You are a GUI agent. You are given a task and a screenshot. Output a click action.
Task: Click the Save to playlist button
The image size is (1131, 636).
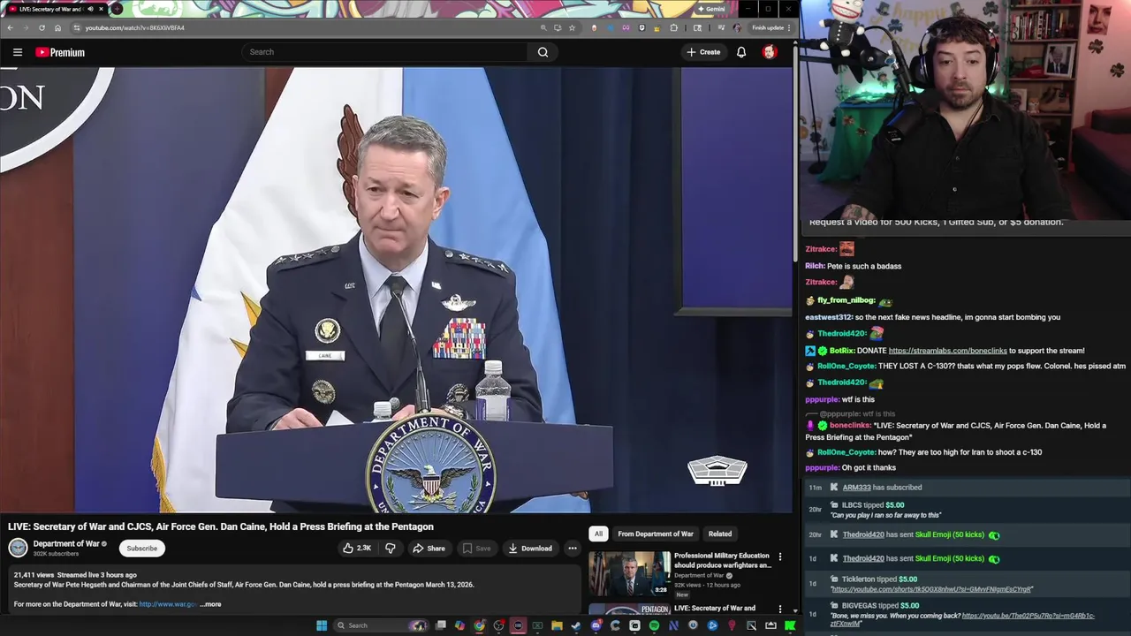click(477, 549)
